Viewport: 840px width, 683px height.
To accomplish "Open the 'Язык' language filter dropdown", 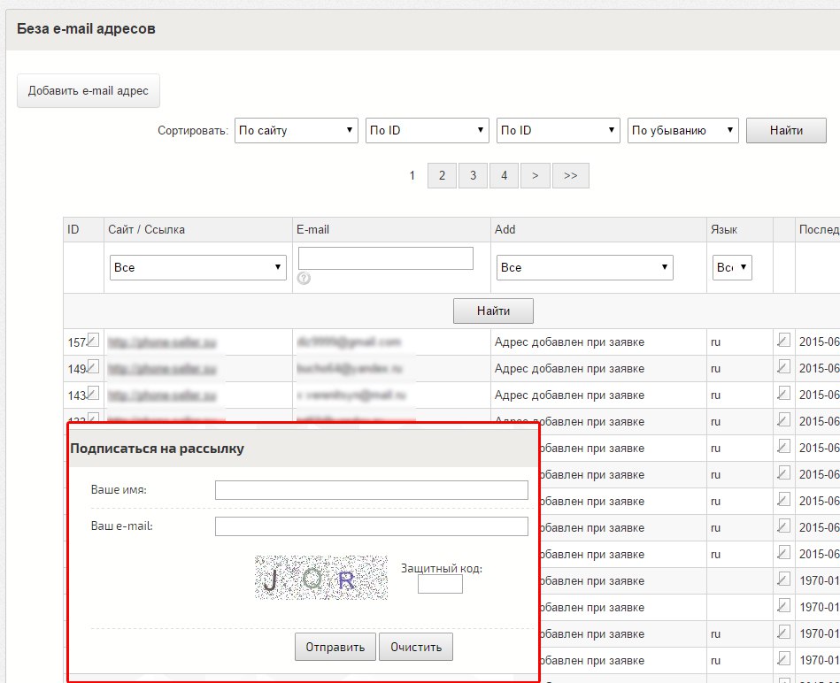I will pos(732,267).
